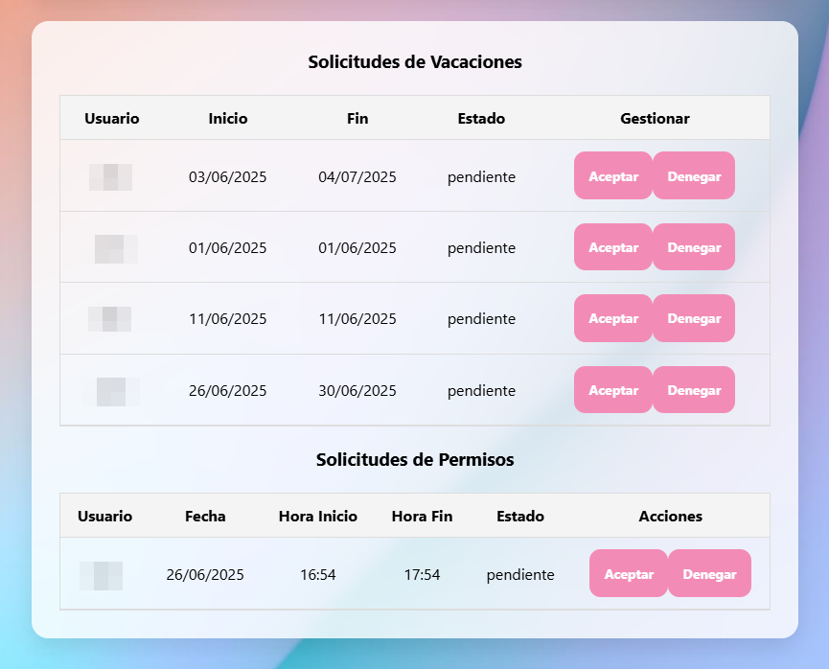Click the Fecha column header
The image size is (829, 669).
click(205, 517)
